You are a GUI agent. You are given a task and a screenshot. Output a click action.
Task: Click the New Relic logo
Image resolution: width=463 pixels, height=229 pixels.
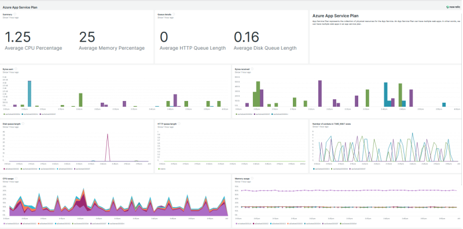point(453,7)
